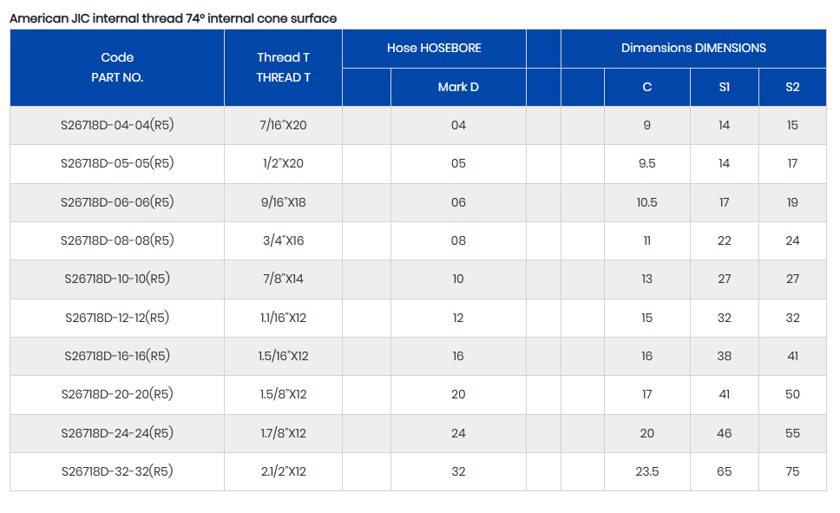Click the Code PART NO. column header

pos(117,68)
